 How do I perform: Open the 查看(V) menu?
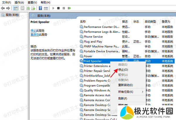click(32, 2)
